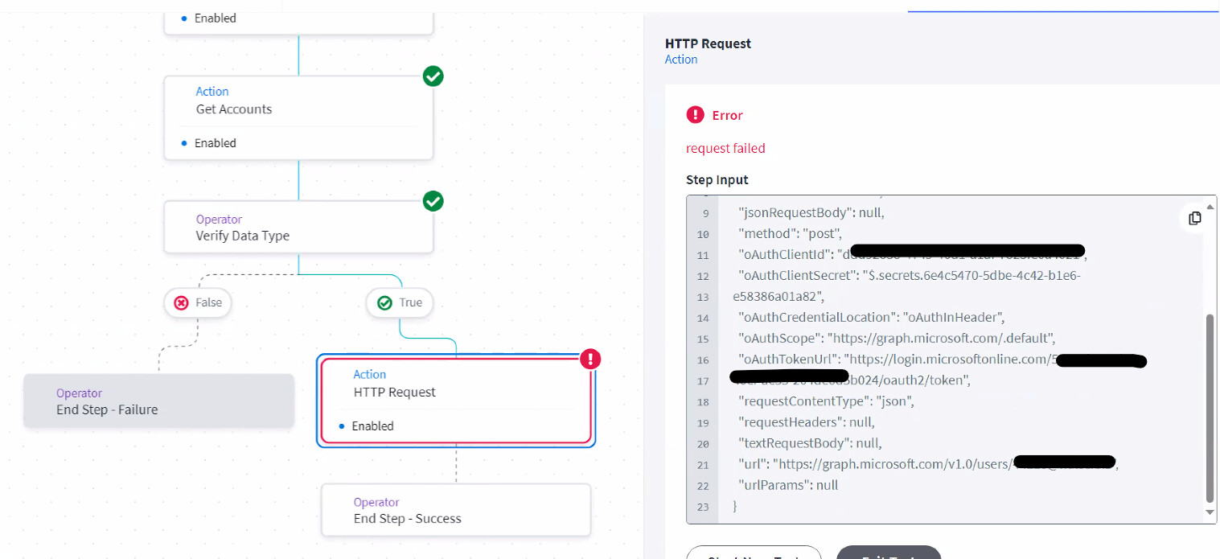The width and height of the screenshot is (1220, 559).
Task: Click the Step Input scrollbar down arrow
Action: [1210, 512]
